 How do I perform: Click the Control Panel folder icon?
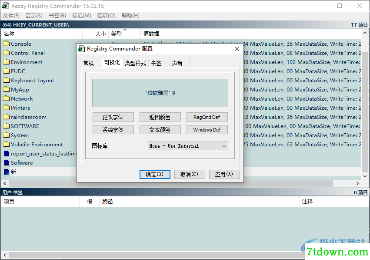[x=7, y=53]
